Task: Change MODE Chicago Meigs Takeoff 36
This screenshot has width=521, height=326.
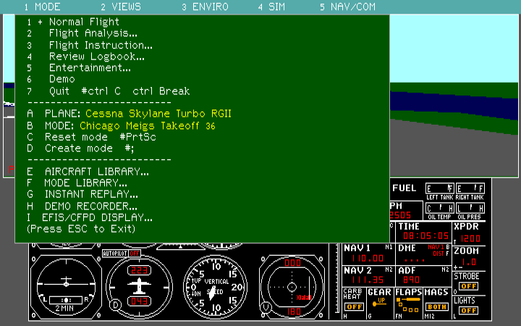Action: point(121,126)
